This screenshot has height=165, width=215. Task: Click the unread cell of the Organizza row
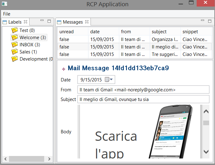pos(73,39)
